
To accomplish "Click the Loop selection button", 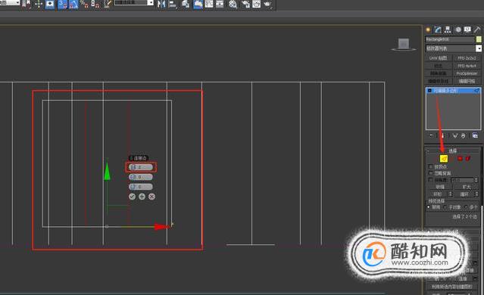I will 464,194.
